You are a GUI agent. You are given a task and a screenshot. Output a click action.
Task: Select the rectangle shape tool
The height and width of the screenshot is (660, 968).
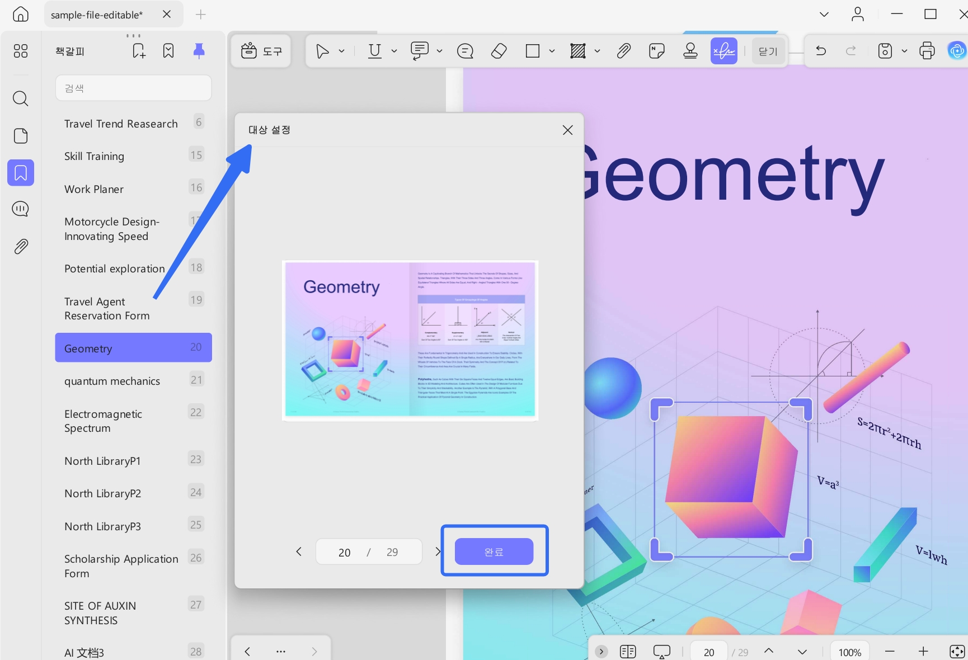coord(533,51)
